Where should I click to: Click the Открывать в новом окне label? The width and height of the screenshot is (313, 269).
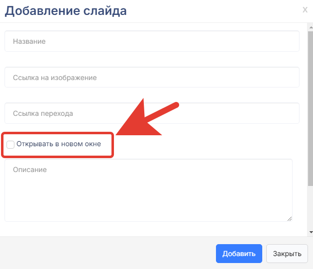coord(59,144)
